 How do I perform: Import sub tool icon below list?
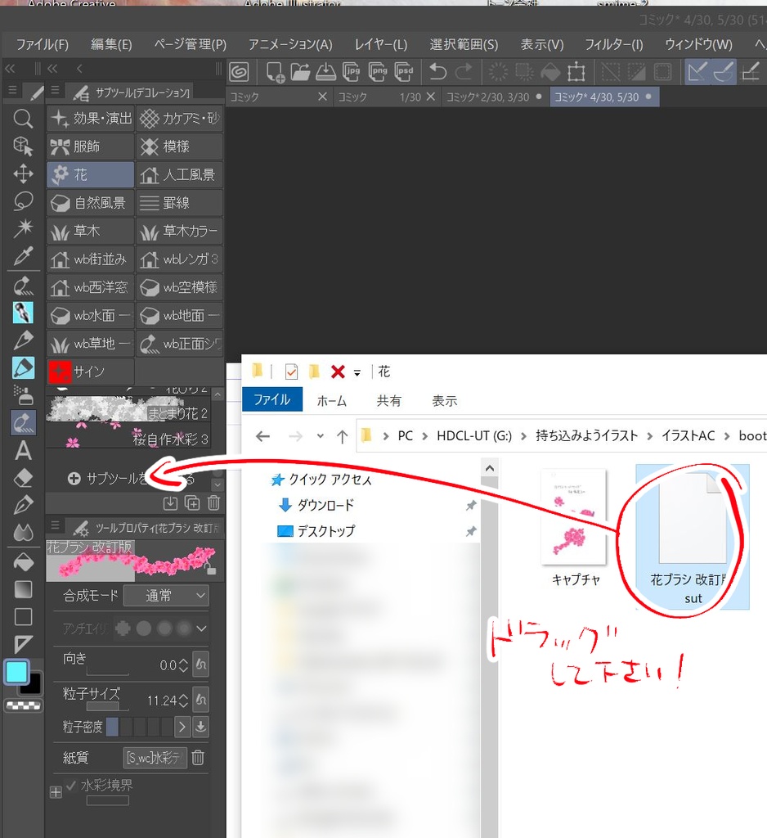click(x=170, y=503)
